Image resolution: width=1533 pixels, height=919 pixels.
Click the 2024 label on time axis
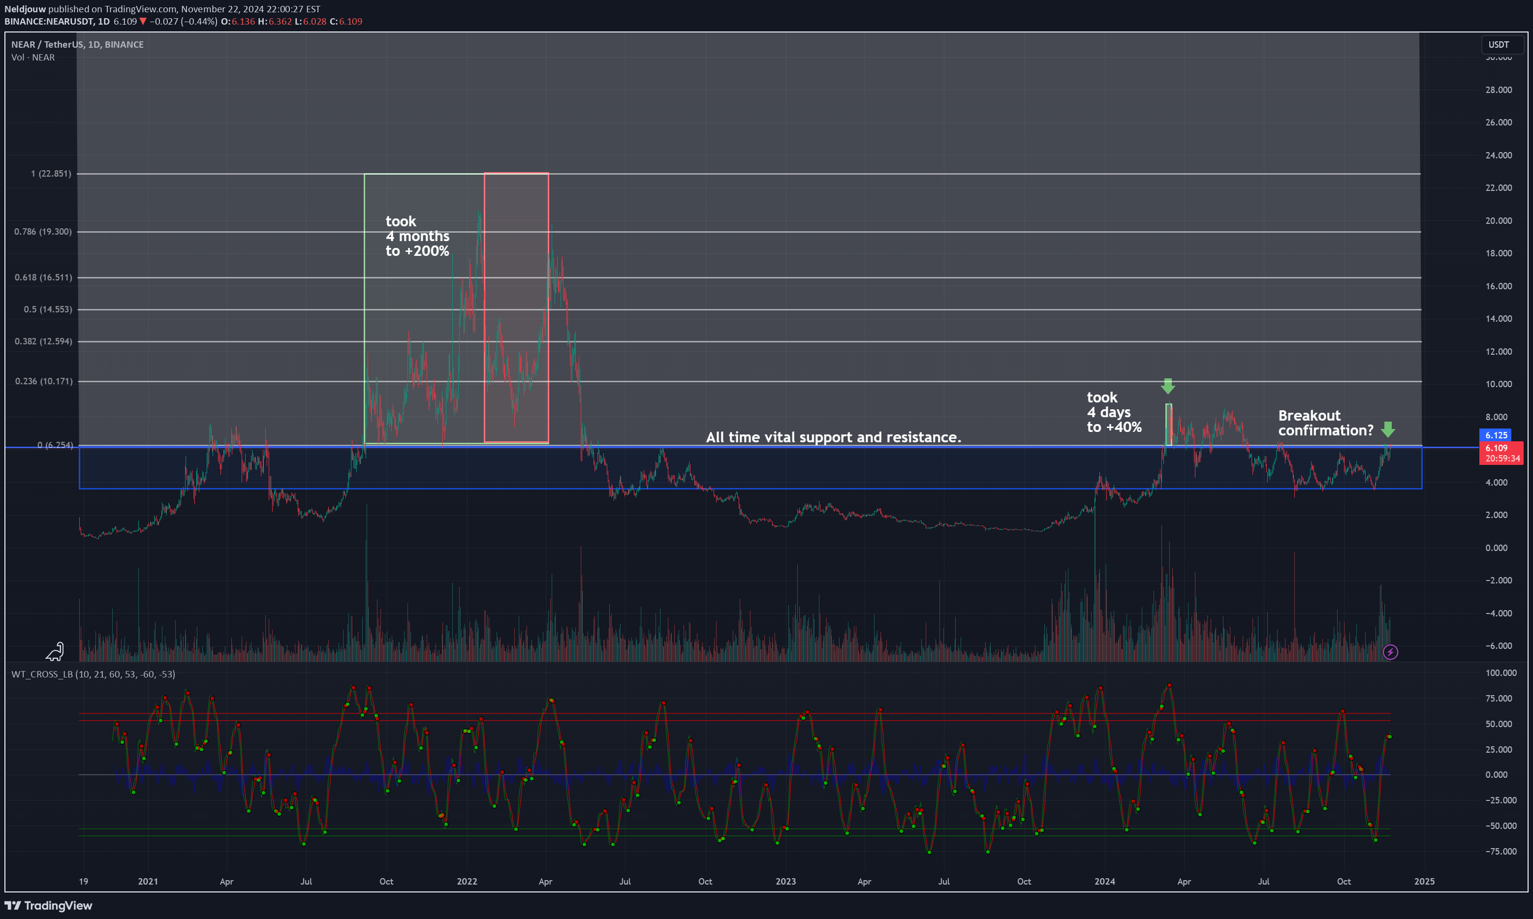point(1104,881)
